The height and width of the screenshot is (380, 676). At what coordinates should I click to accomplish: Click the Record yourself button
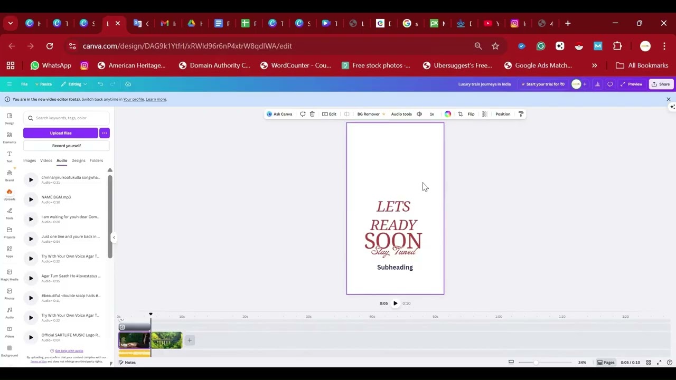[67, 146]
